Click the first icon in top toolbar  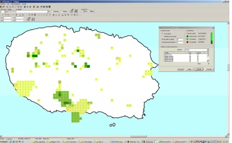coord(1,7)
